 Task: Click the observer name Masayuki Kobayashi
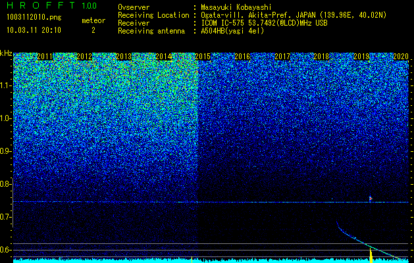(236, 7)
